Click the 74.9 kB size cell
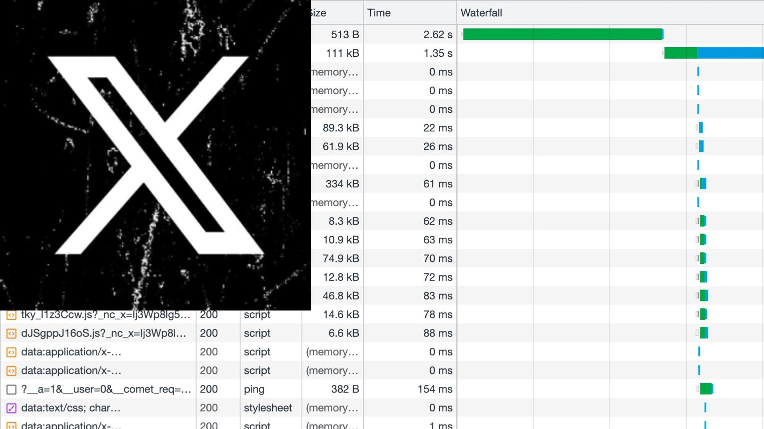The width and height of the screenshot is (764, 429). tap(341, 258)
